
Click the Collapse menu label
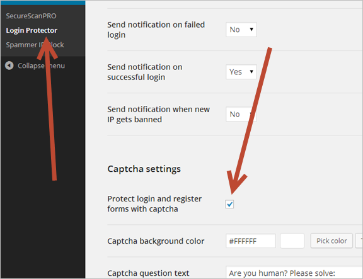pos(41,65)
